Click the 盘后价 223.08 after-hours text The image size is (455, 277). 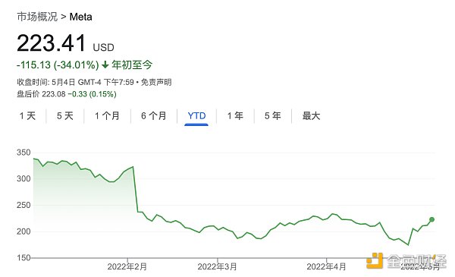pos(41,94)
